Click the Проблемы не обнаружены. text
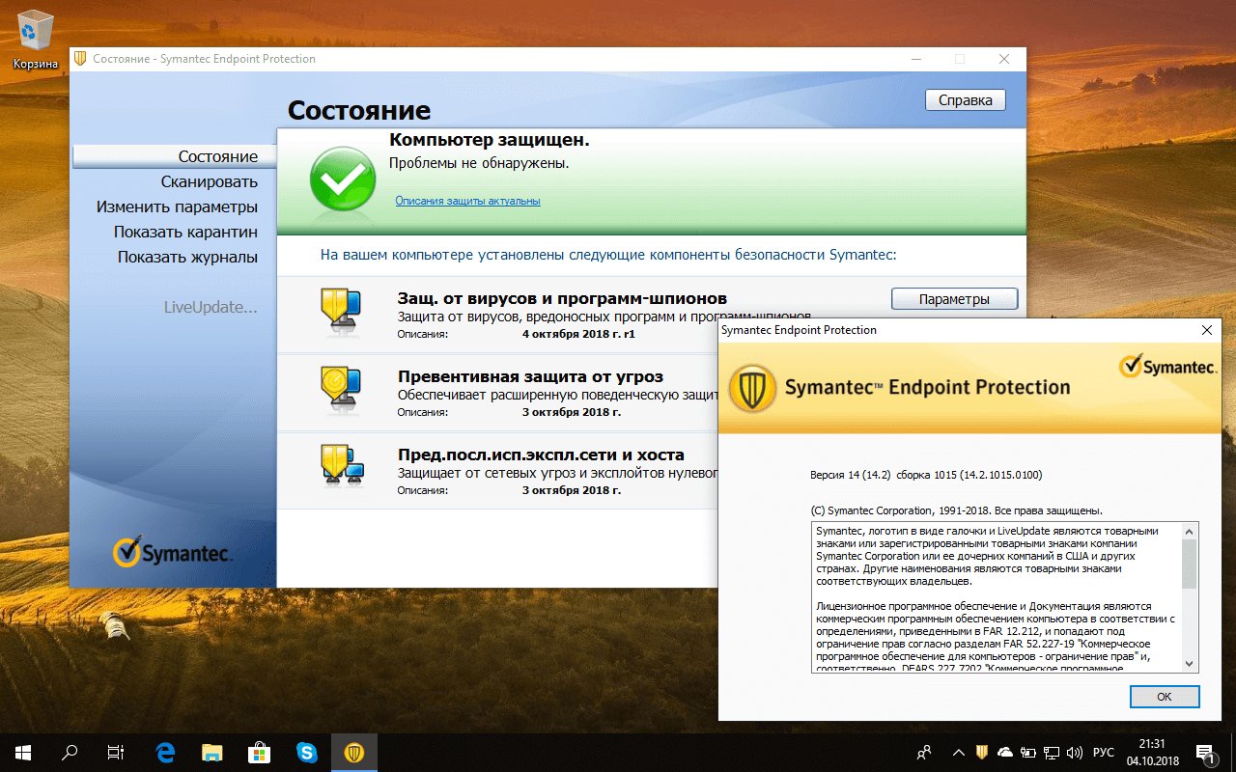This screenshot has height=772, width=1236. pyautogui.click(x=479, y=163)
